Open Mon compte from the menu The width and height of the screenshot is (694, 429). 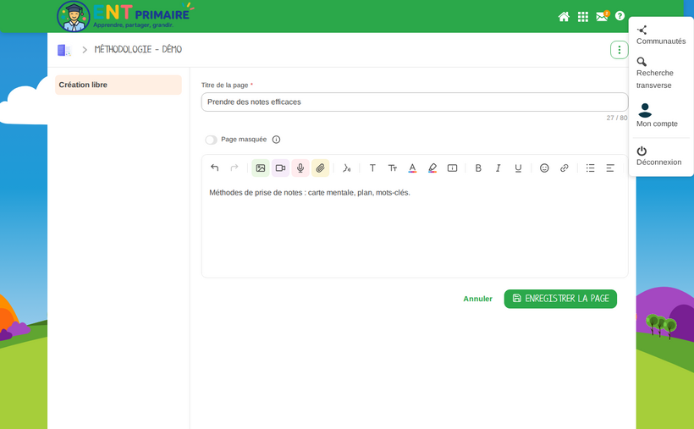[657, 116]
